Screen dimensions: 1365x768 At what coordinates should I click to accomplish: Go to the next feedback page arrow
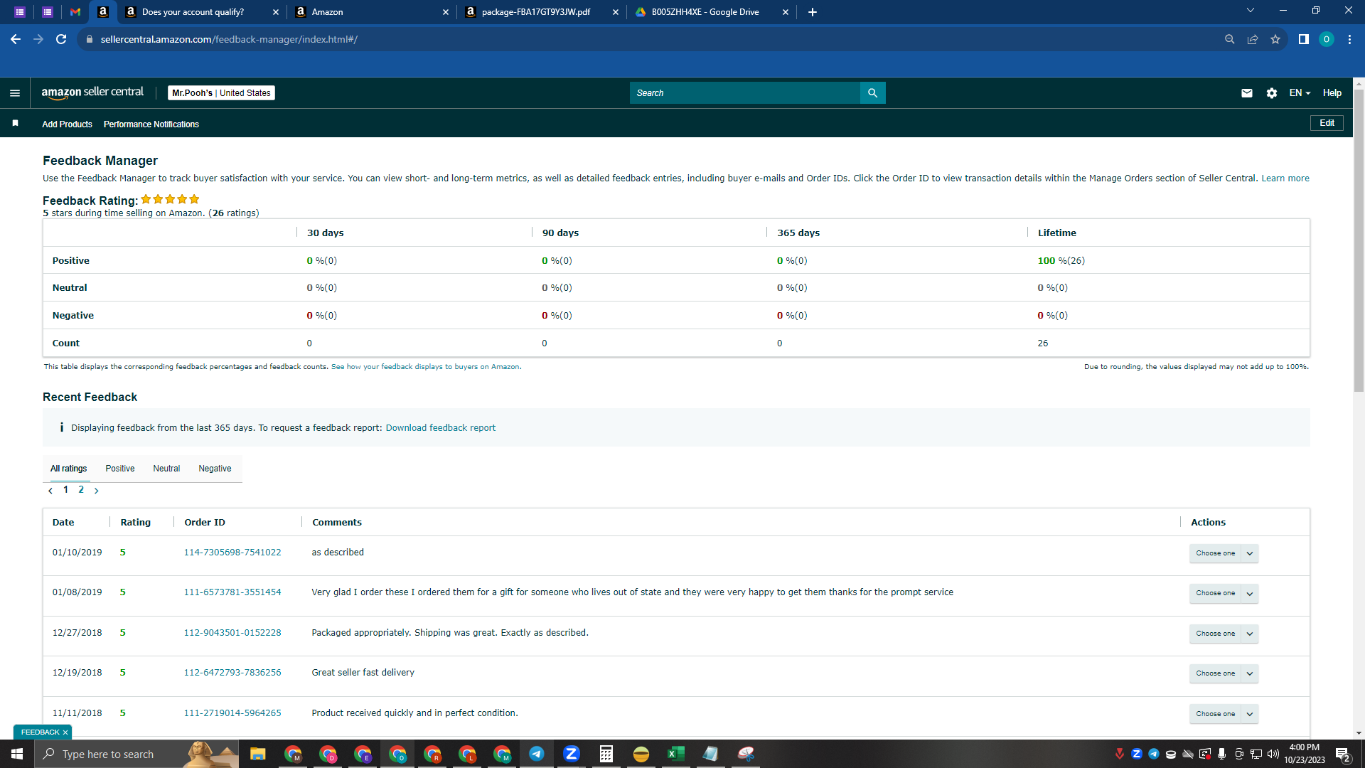pyautogui.click(x=97, y=491)
